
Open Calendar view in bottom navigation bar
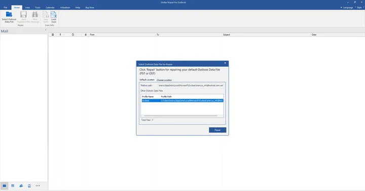tap(13, 185)
